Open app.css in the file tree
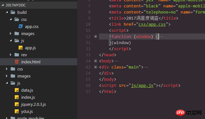Viewport: 205px width, 119px height. click(x=32, y=27)
